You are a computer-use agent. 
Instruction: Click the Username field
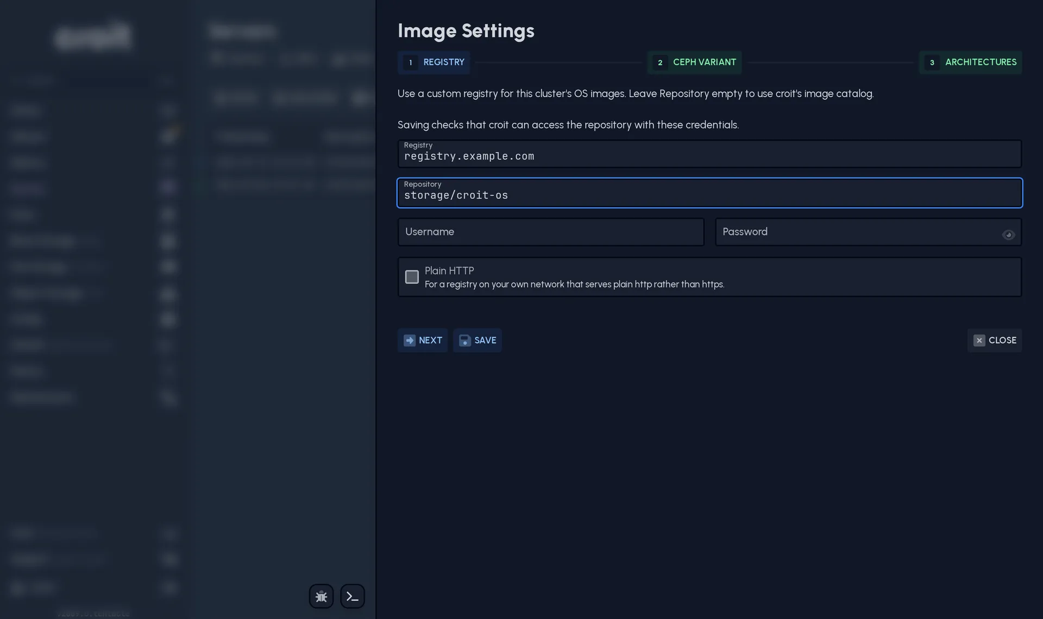point(551,232)
